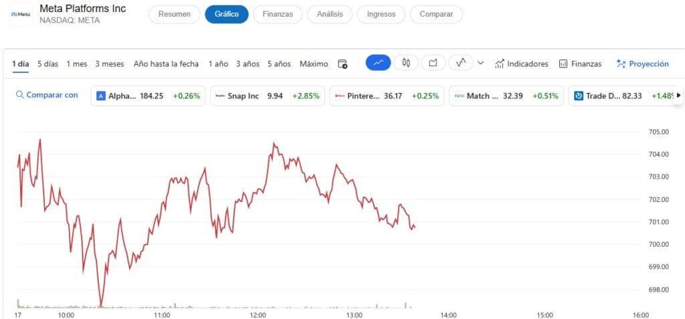Click the Comparar con search icon
Viewport: 685px width, 319px height.
19,95
